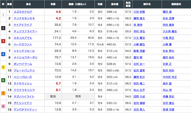Click win odds 4.2 for テンテキセンセキ

(58, 18)
